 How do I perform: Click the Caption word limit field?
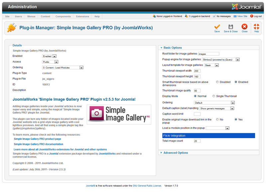(x=197, y=114)
